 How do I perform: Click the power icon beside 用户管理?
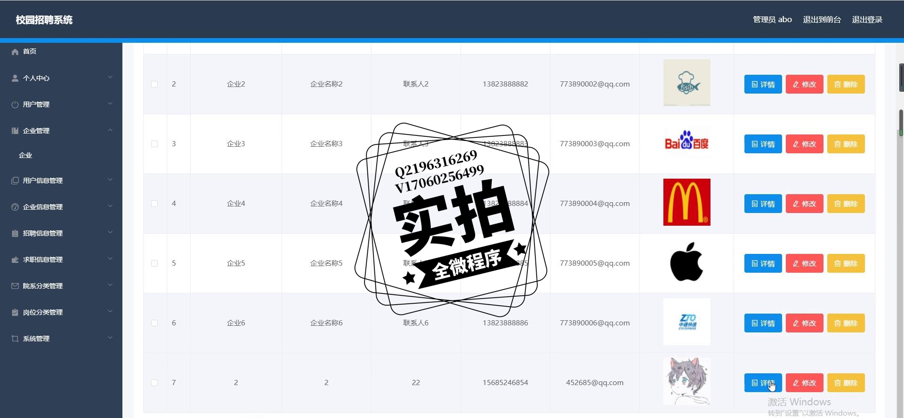click(x=15, y=104)
